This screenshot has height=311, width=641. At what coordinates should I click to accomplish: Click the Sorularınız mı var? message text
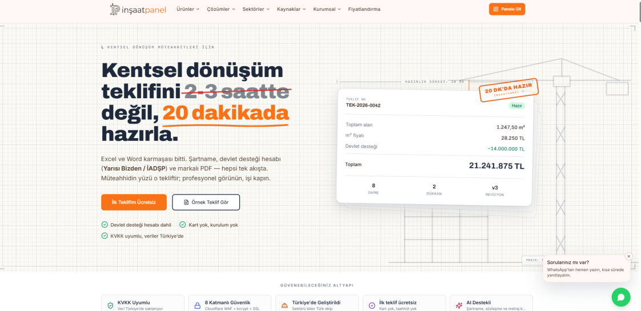pyautogui.click(x=568, y=263)
